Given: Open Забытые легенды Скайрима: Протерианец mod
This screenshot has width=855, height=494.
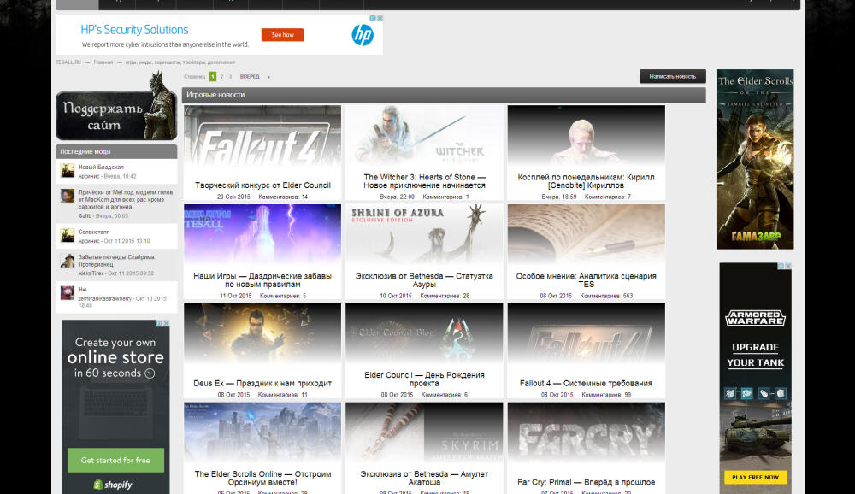Looking at the screenshot, I should click(116, 261).
